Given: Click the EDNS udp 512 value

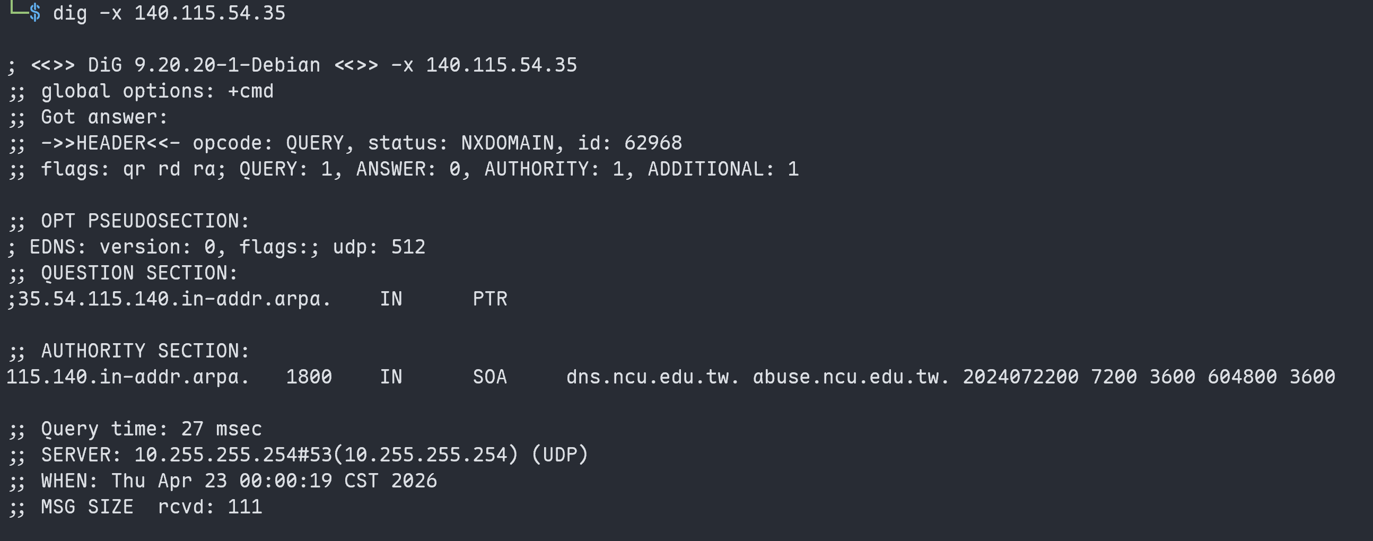Looking at the screenshot, I should pos(379,247).
